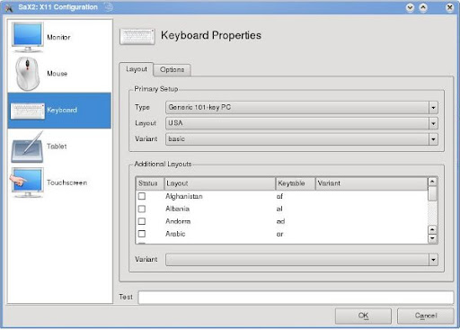Minimize the SaX2 window
The height and width of the screenshot is (330, 460).
point(410,7)
